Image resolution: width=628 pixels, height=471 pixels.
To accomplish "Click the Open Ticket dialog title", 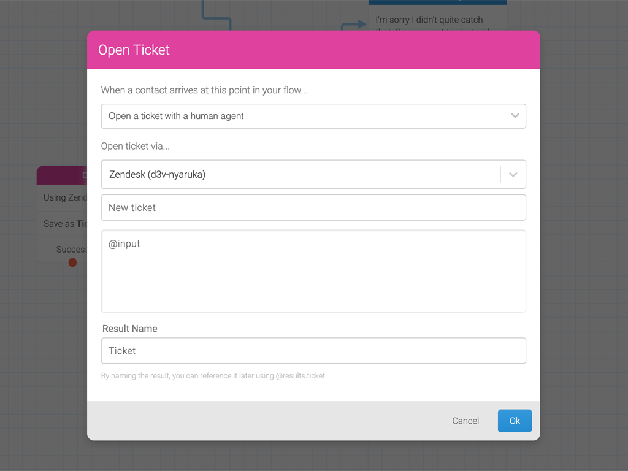I will coord(134,50).
